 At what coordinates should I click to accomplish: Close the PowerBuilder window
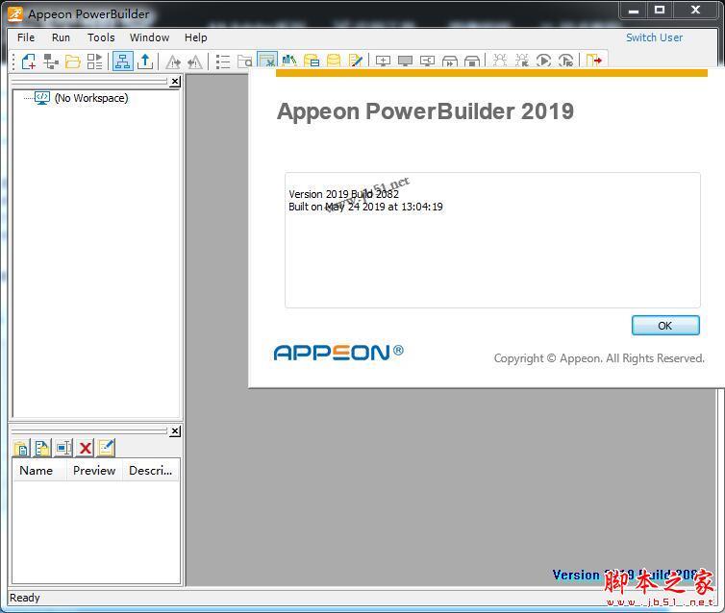(695, 11)
